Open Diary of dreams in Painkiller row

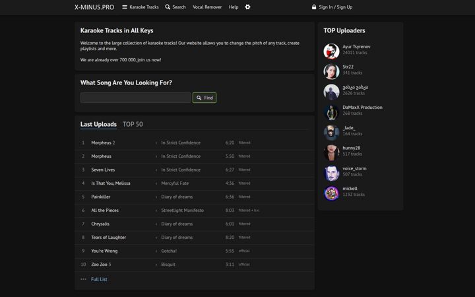177,197
